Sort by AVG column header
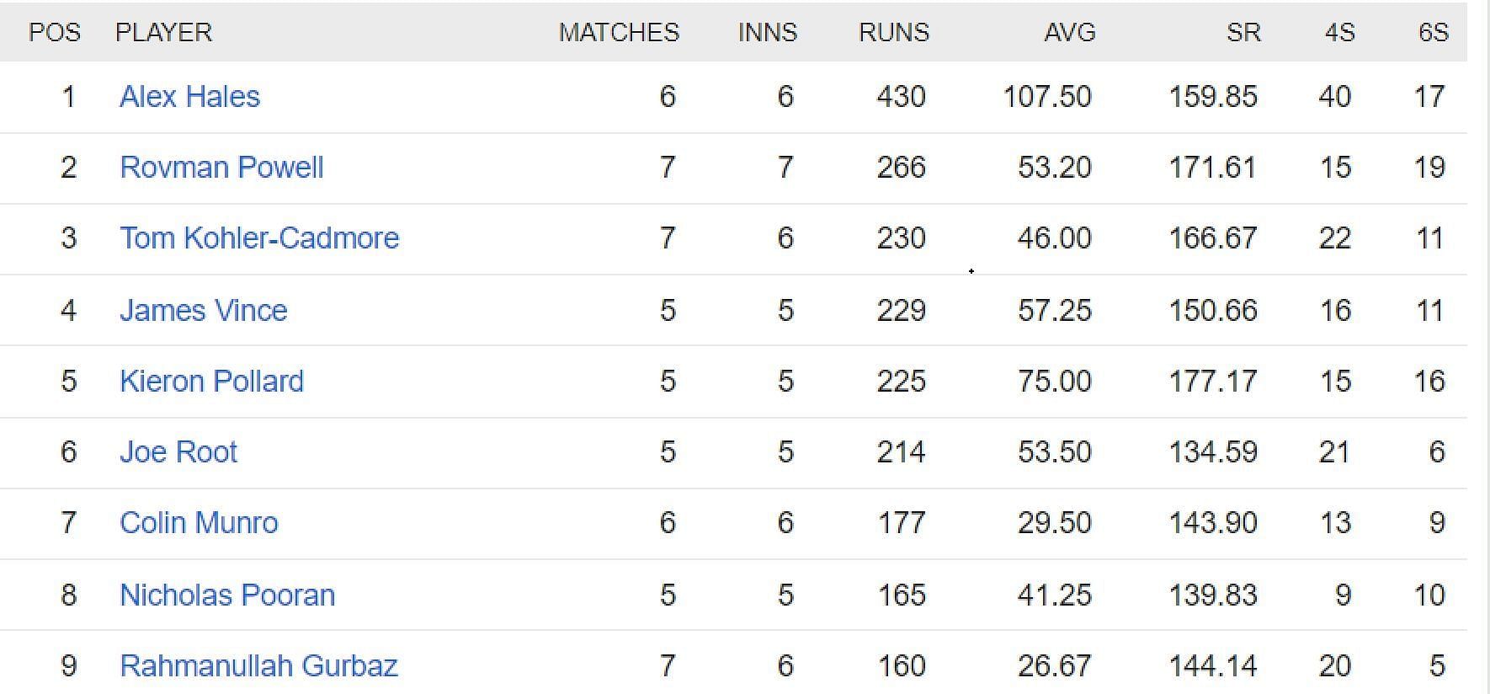 pos(1070,33)
